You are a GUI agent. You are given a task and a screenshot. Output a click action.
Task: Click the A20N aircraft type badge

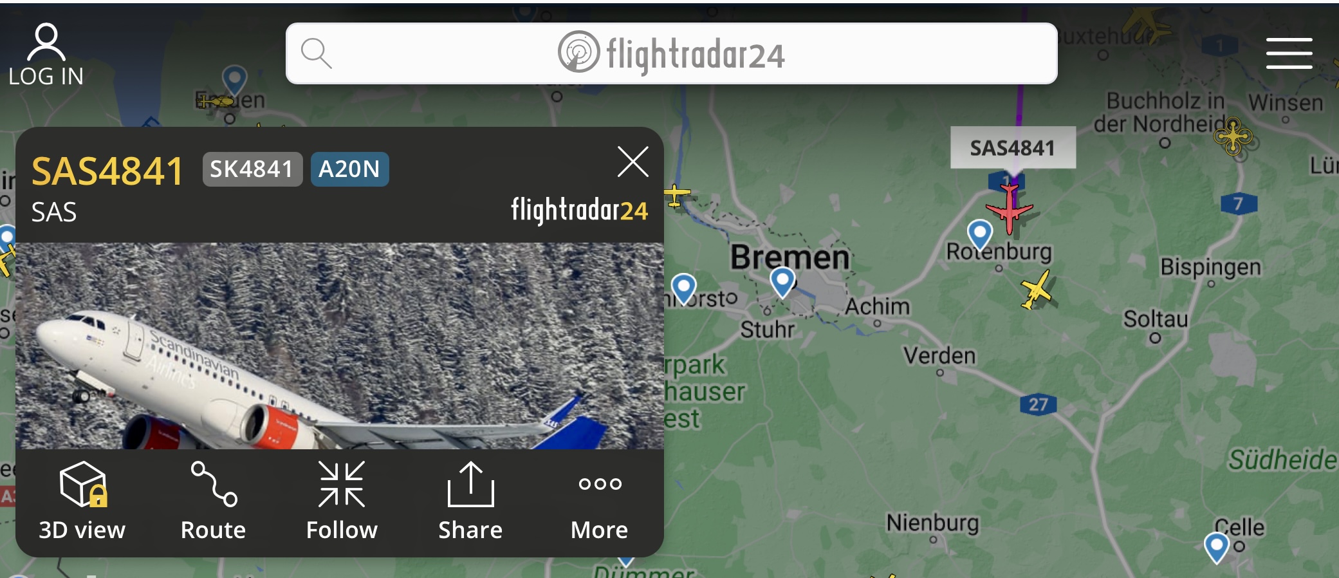click(x=349, y=169)
